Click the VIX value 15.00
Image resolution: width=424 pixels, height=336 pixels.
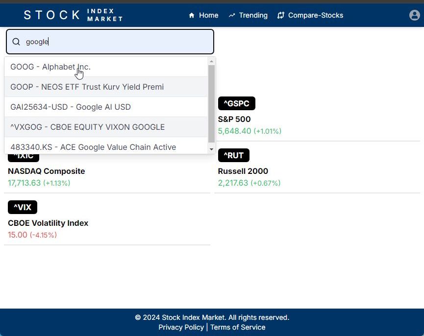pos(18,235)
